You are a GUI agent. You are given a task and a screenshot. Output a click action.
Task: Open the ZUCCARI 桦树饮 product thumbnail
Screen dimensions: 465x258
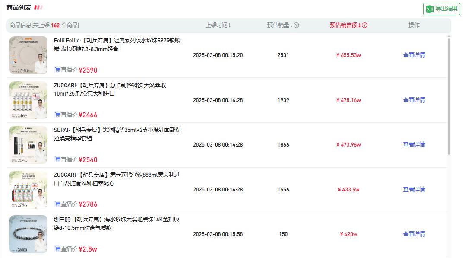28,100
